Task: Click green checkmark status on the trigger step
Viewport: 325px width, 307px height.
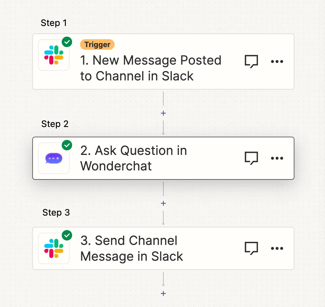Action: click(x=67, y=42)
